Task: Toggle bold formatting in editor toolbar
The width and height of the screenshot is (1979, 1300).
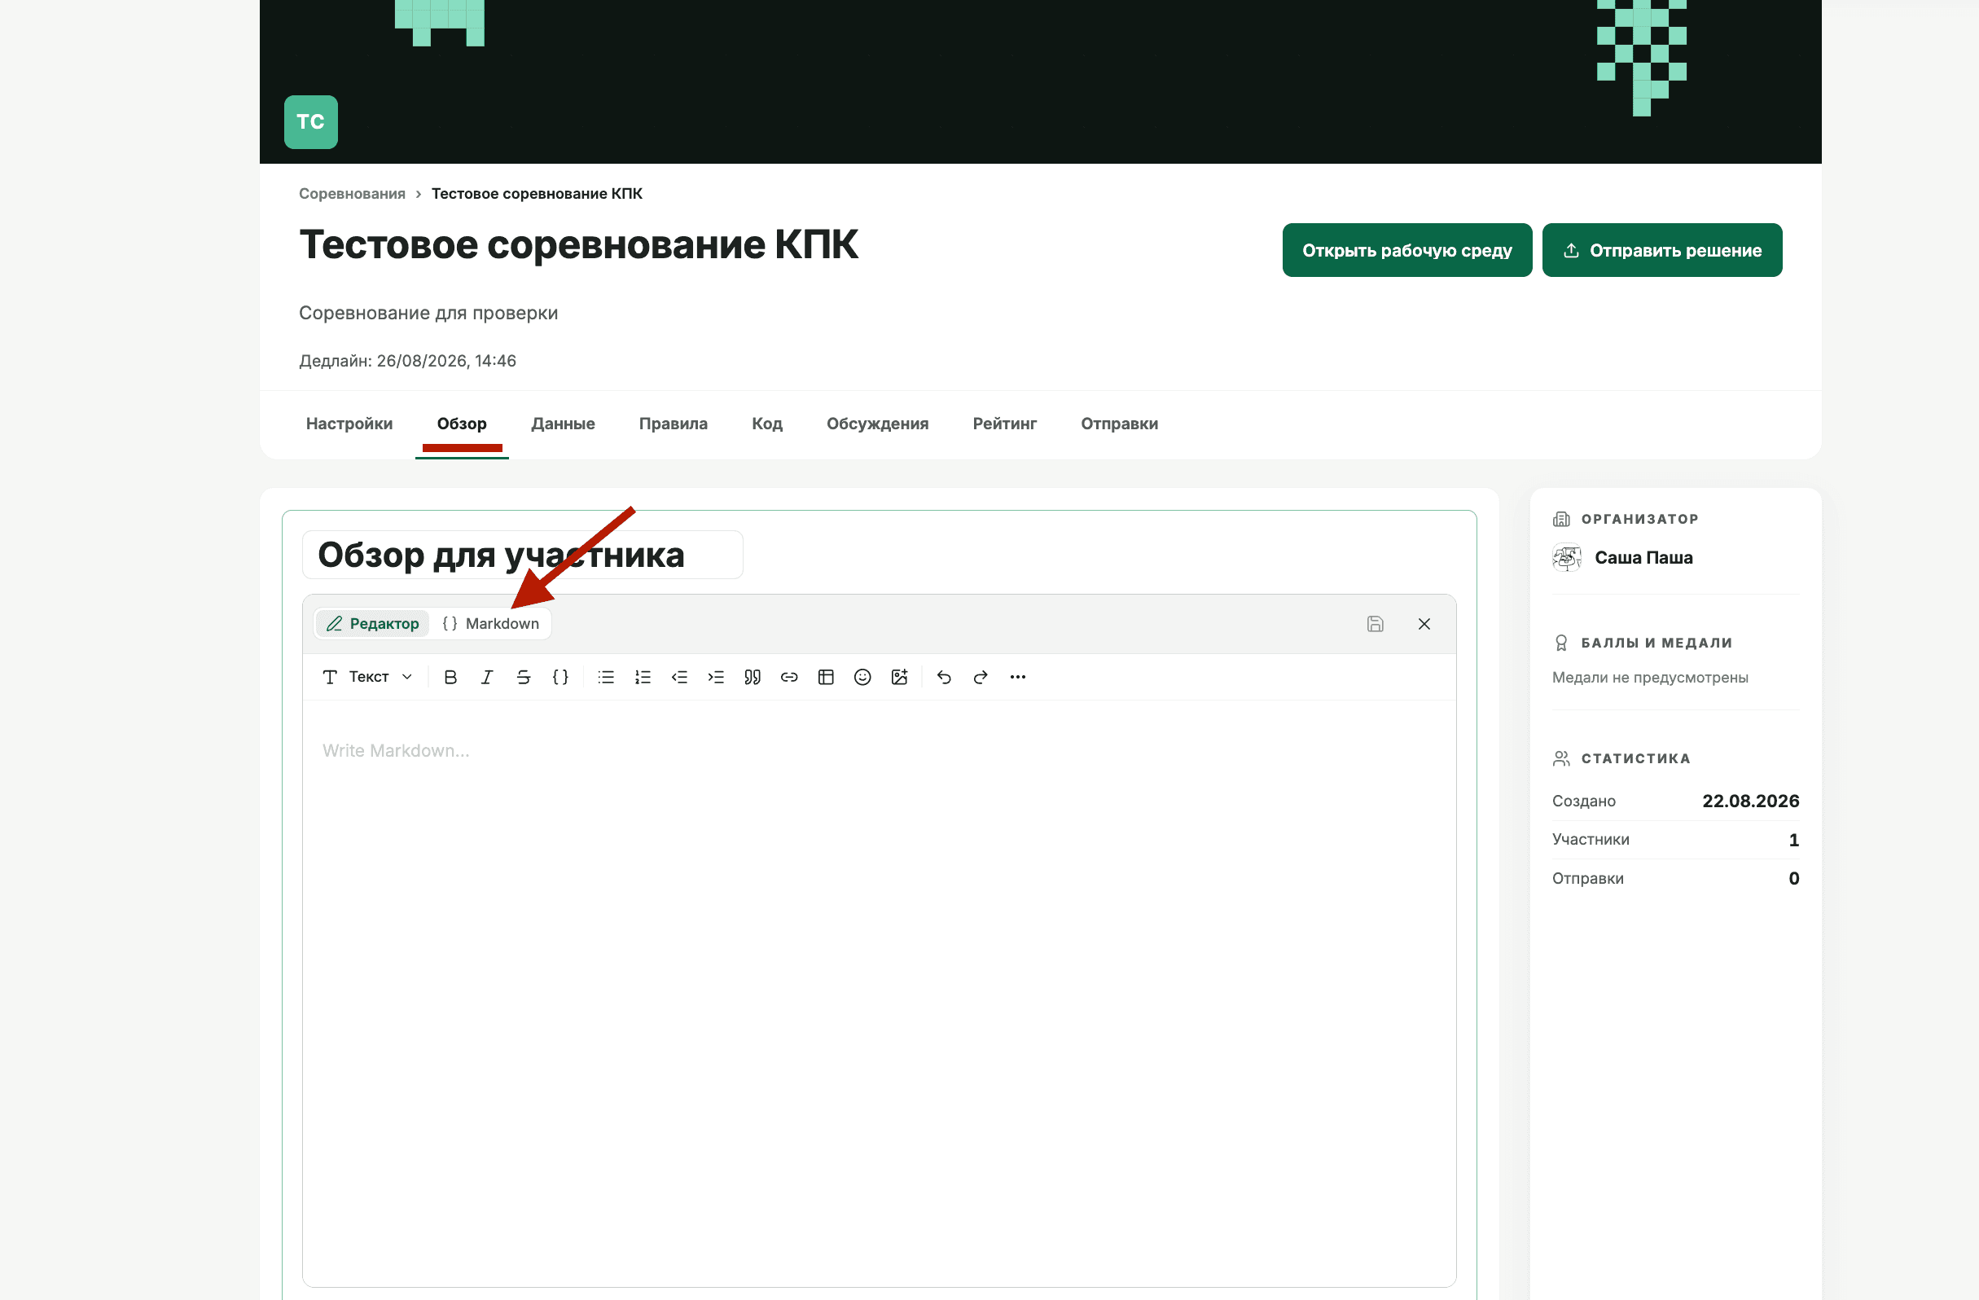Action: tap(450, 677)
